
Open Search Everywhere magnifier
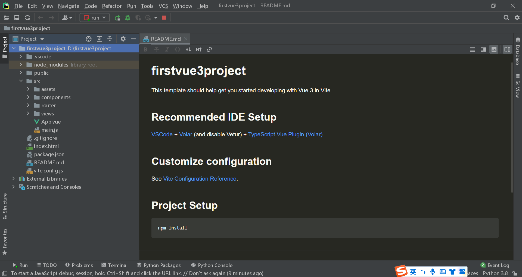506,18
